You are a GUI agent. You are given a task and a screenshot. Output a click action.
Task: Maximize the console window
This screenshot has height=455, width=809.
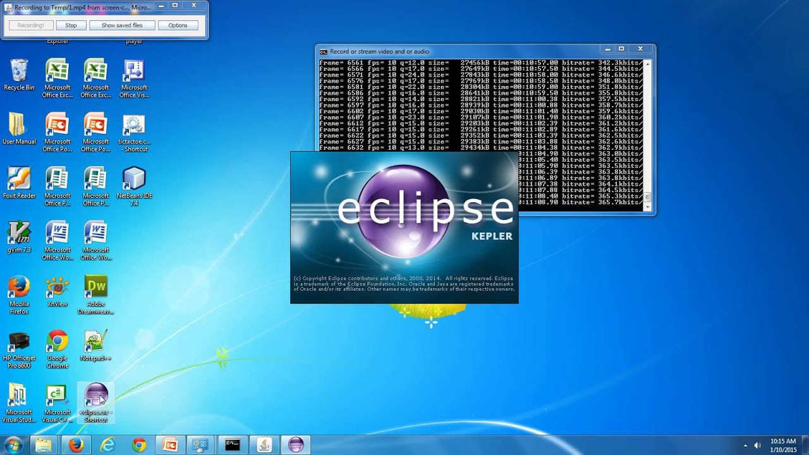coord(621,49)
